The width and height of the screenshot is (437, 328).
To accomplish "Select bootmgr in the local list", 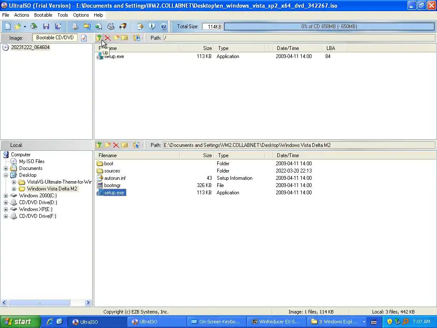I will pos(112,185).
